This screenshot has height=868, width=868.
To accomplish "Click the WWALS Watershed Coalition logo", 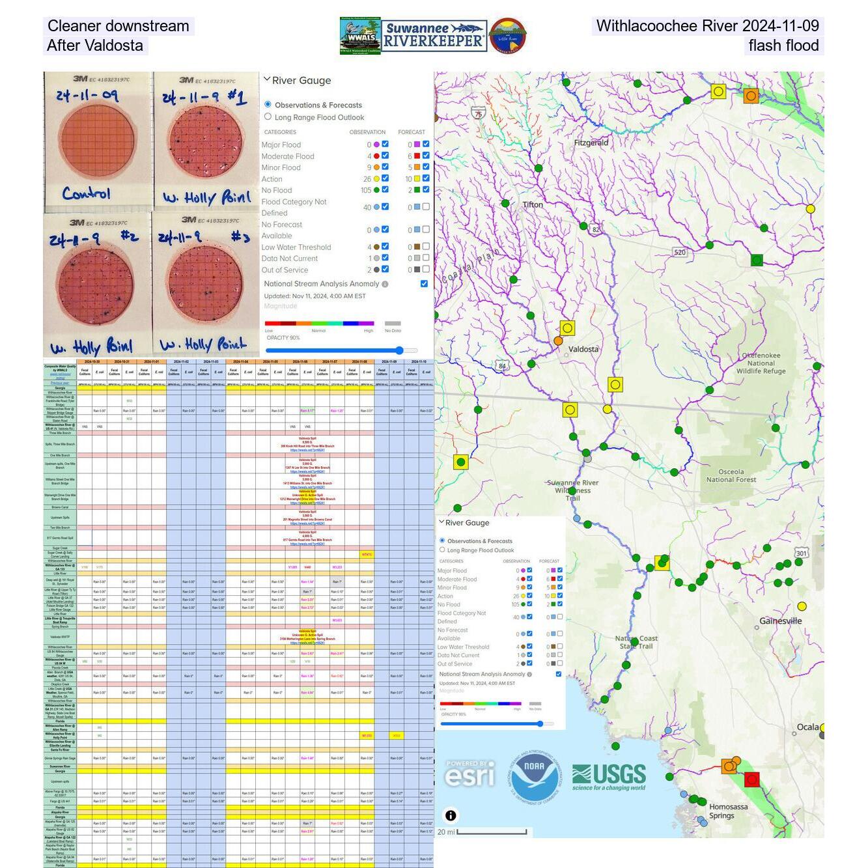I will [x=360, y=36].
